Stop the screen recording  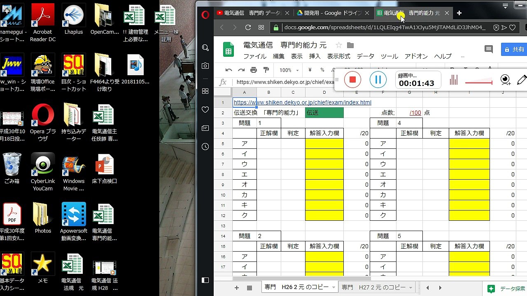[x=352, y=79]
